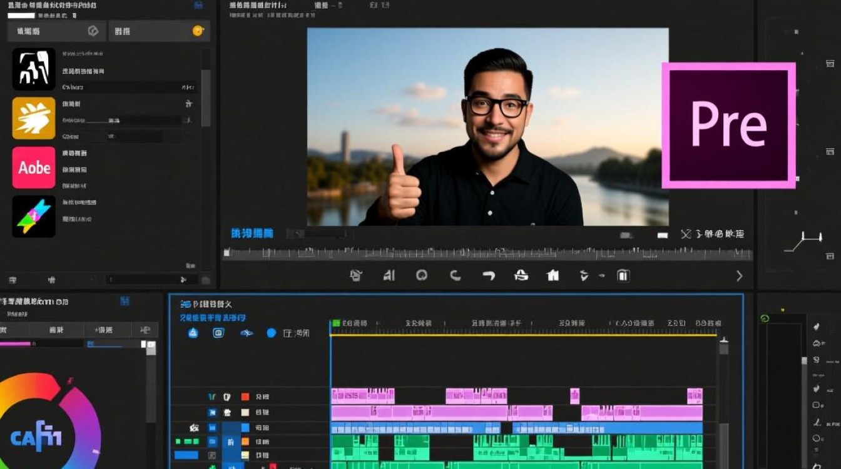Click the second transport icon resembling 'AI'
Image resolution: width=841 pixels, height=469 pixels.
coord(389,275)
